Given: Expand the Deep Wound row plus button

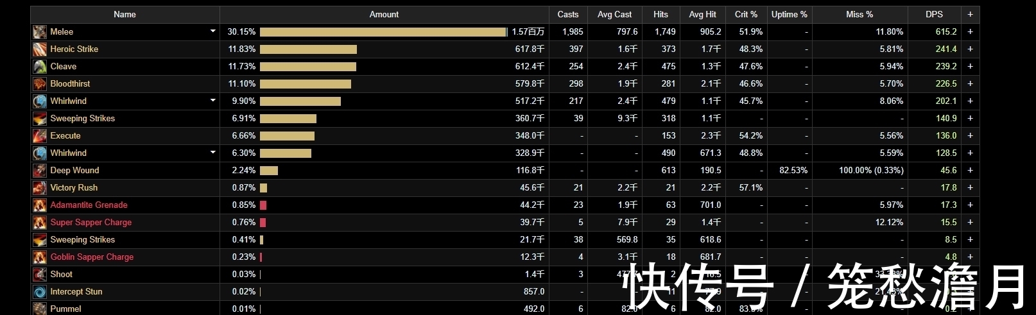Looking at the screenshot, I should 970,170.
